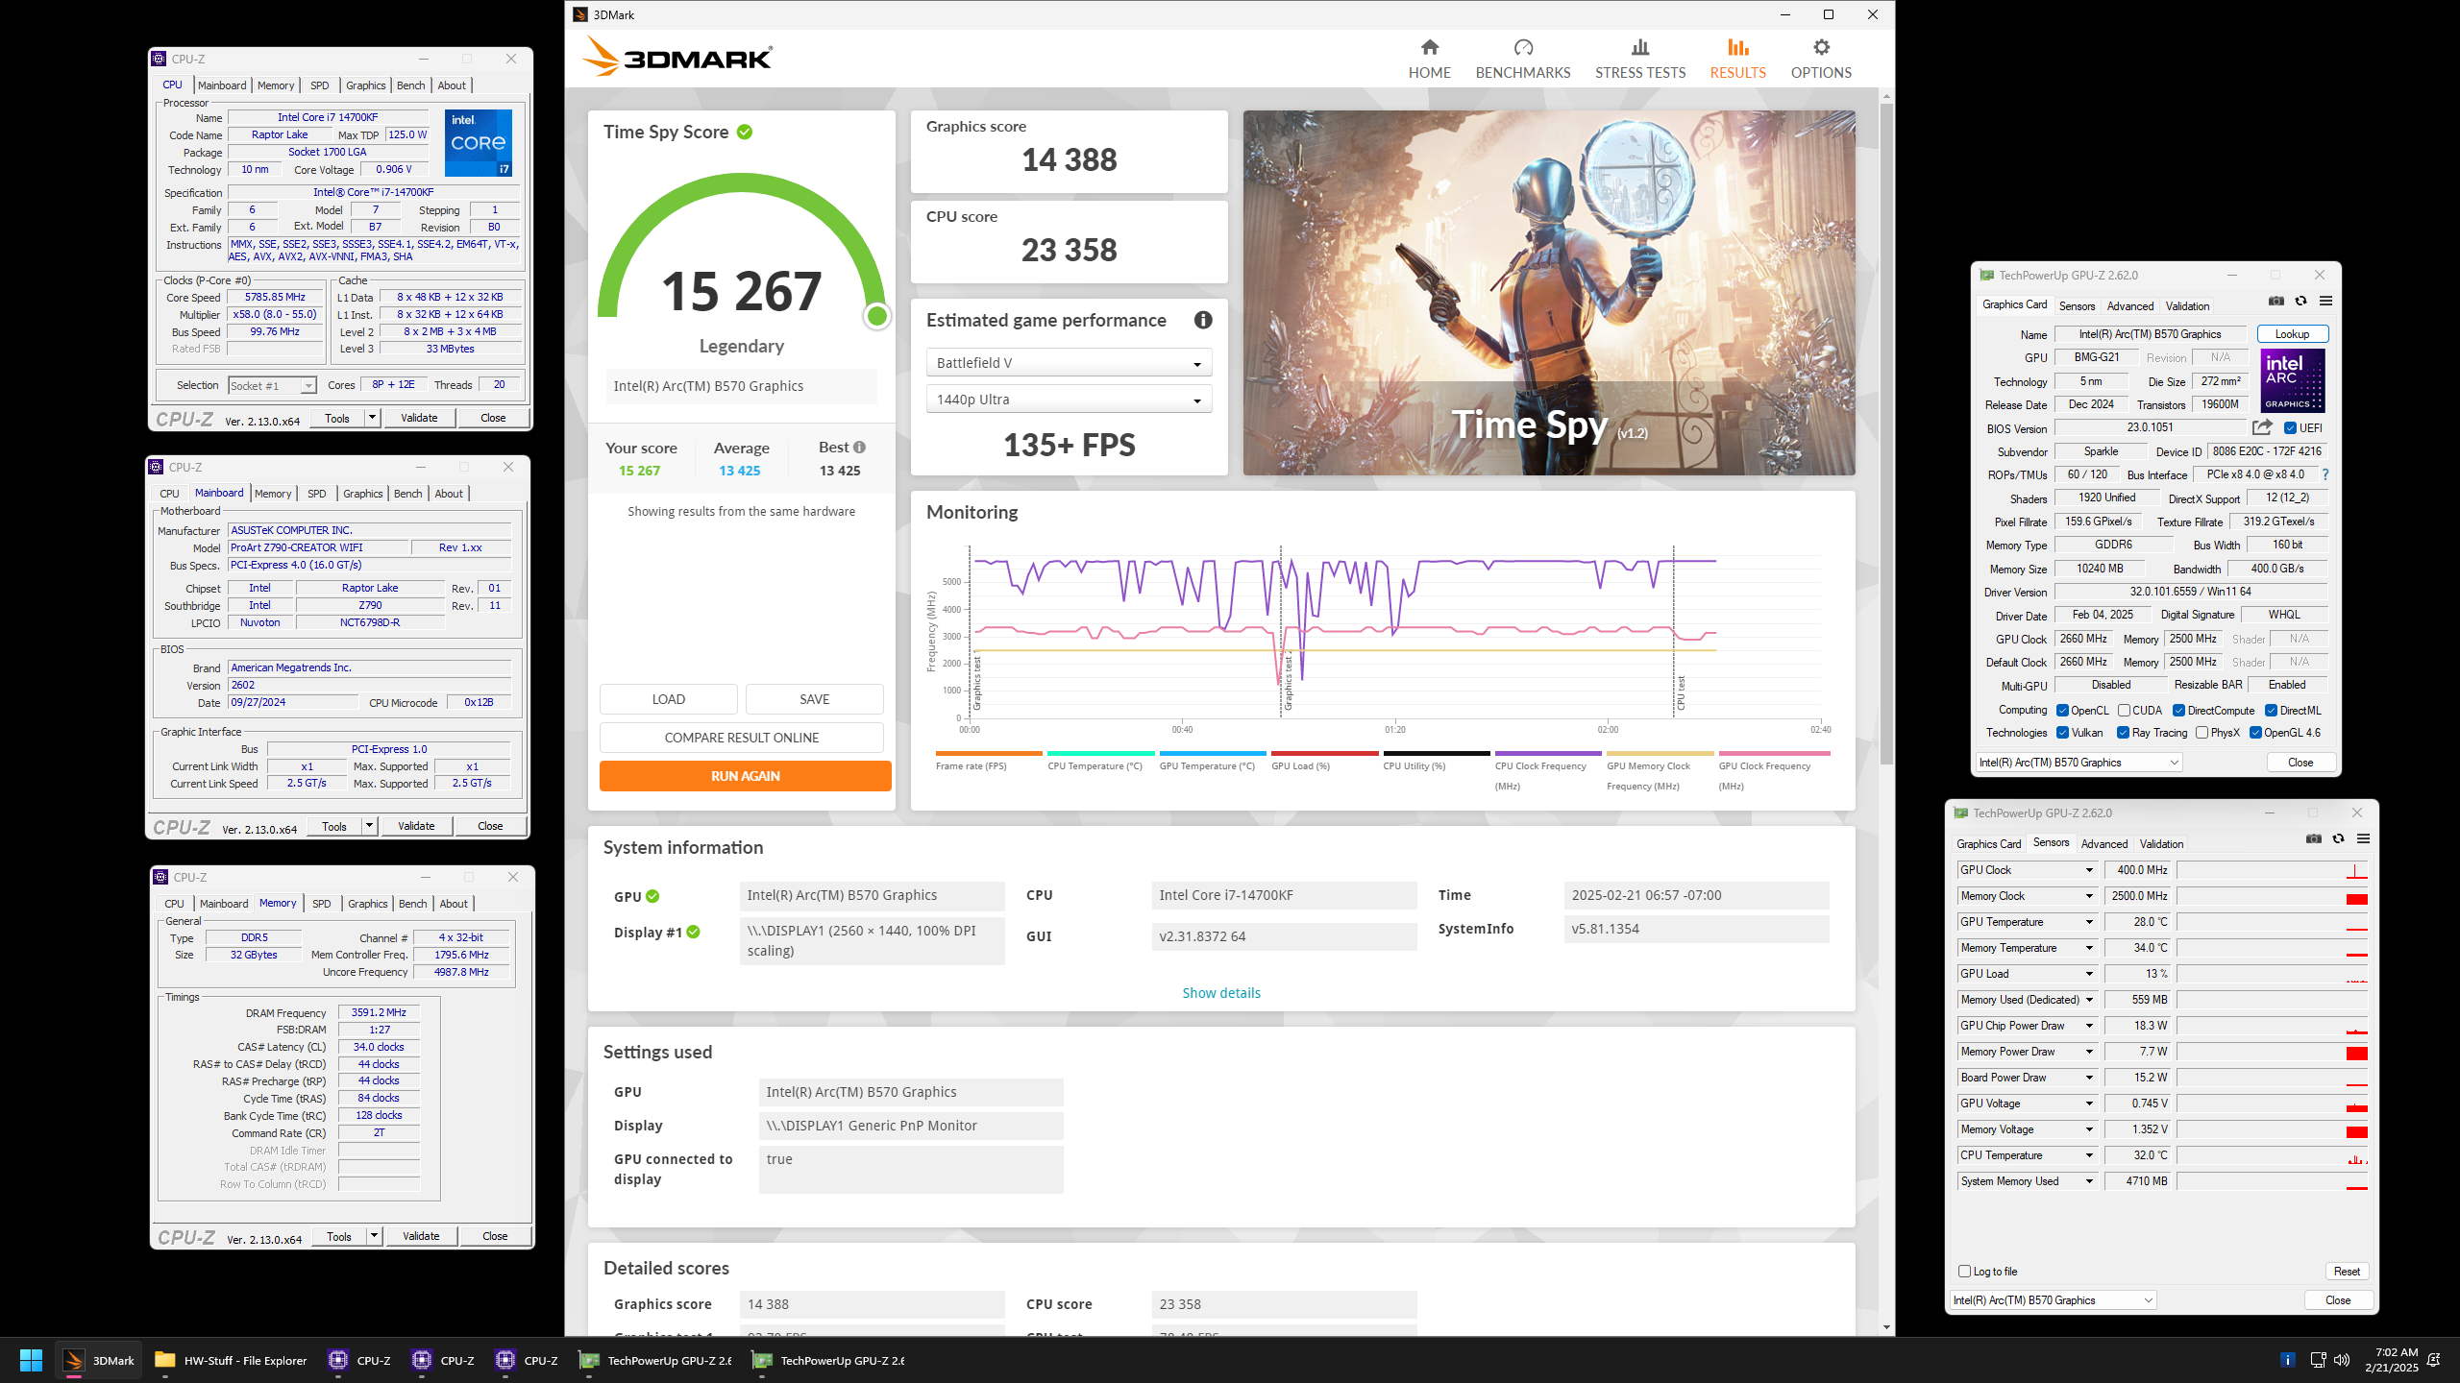The image size is (2460, 1383).
Task: Toggle the Vulkan checkbox in GPU-Z
Action: click(x=2062, y=733)
